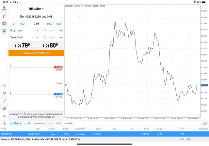The height and width of the screenshot is (146, 209).
Task: Activate the crosshair cursor tool
Action: 4,86
